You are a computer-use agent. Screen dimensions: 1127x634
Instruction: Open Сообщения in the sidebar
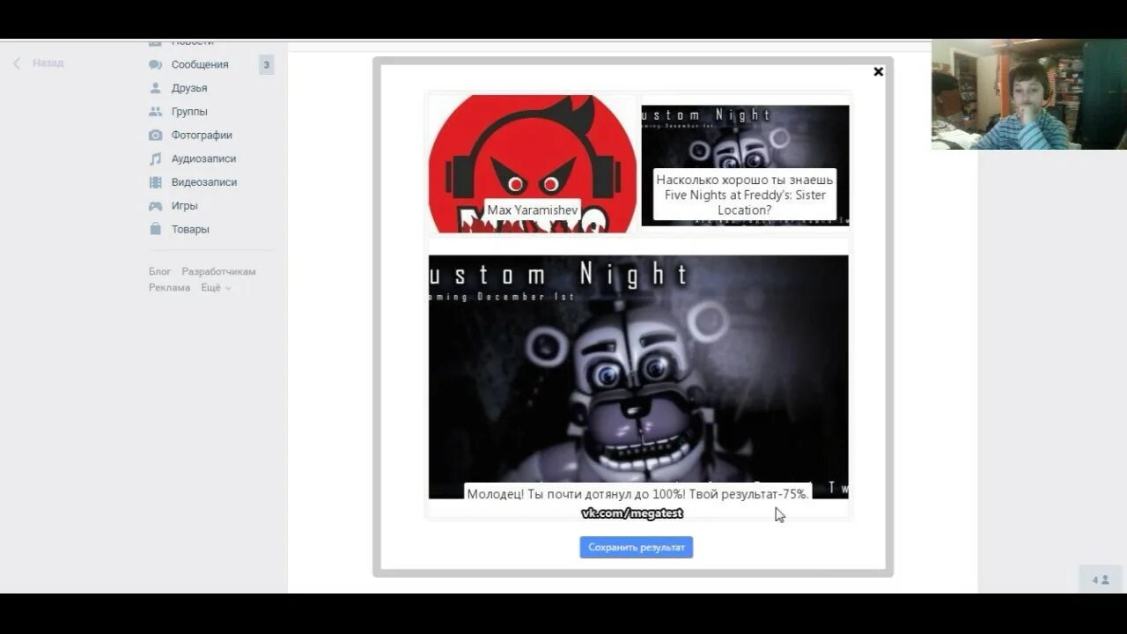click(200, 64)
